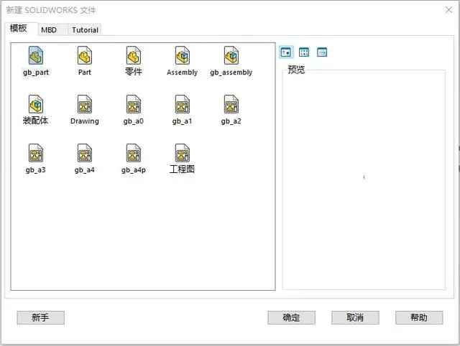Close the 新建 SOLIDWORKS 文件 dialog
The width and height of the screenshot is (460, 346).
point(448,10)
